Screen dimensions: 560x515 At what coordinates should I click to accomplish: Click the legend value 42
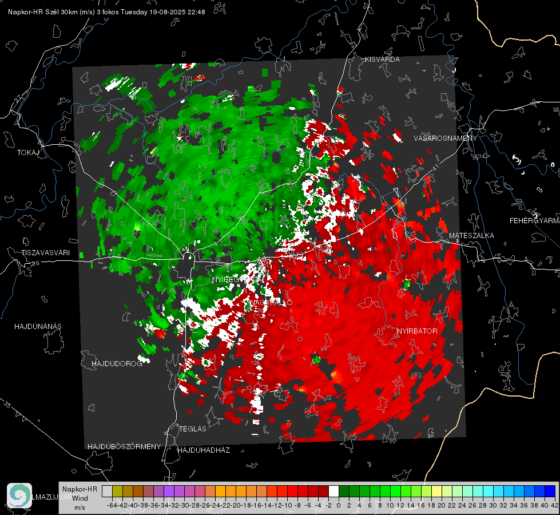[x=554, y=505]
